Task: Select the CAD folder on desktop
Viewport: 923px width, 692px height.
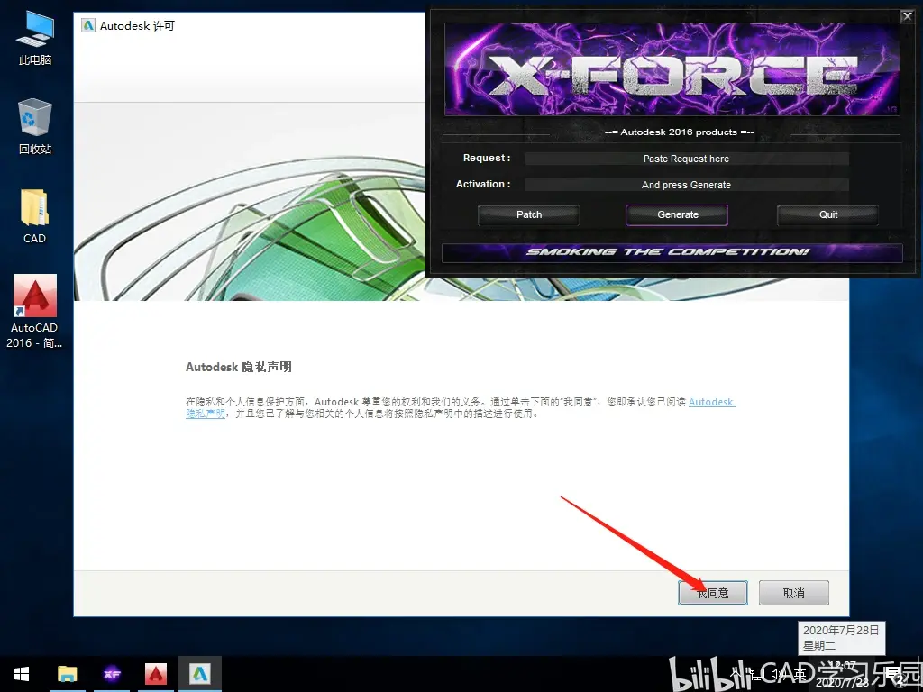Action: [x=35, y=216]
